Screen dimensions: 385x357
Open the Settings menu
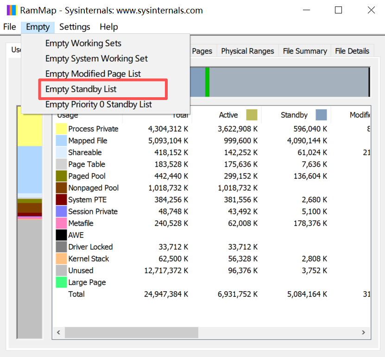click(75, 27)
